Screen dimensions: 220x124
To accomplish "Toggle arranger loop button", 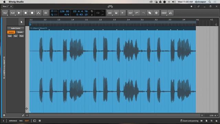I will coord(98,13).
